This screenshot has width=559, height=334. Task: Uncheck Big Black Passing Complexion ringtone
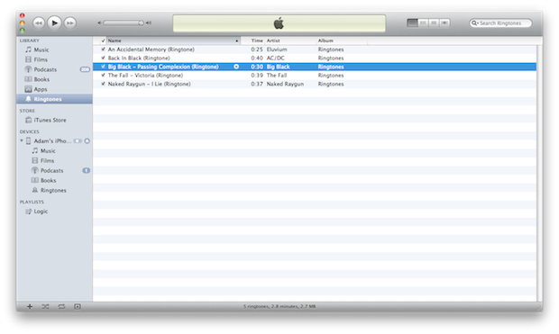103,67
